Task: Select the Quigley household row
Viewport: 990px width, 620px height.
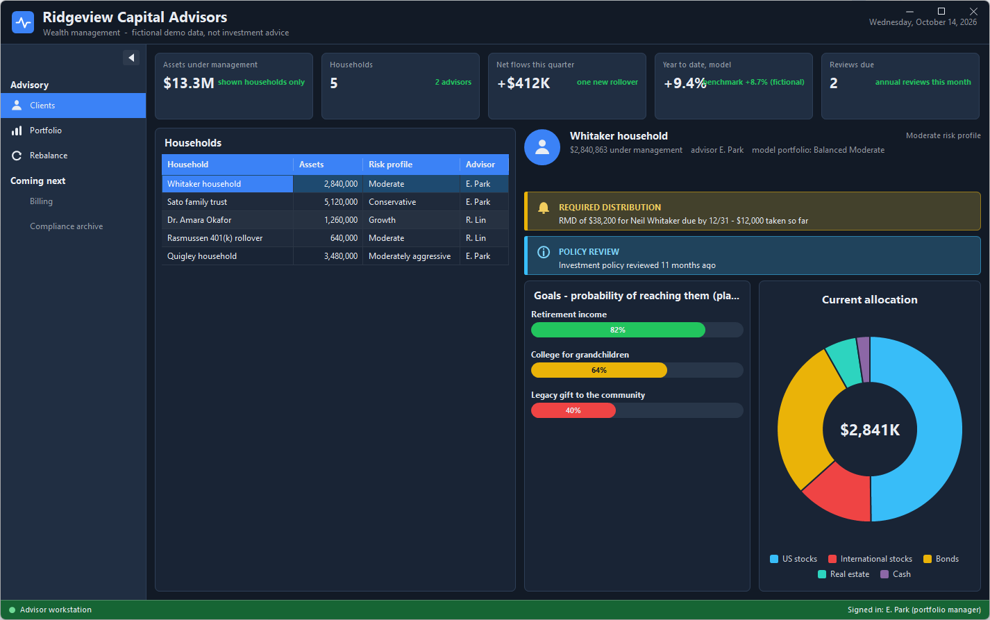Action: click(335, 256)
